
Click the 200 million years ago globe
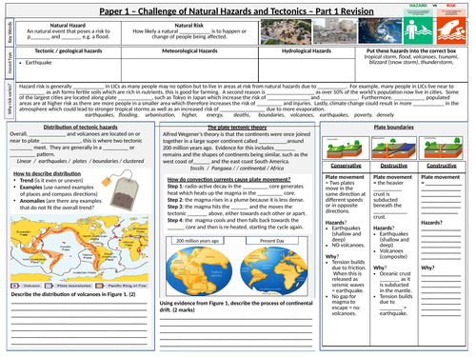[x=199, y=270]
